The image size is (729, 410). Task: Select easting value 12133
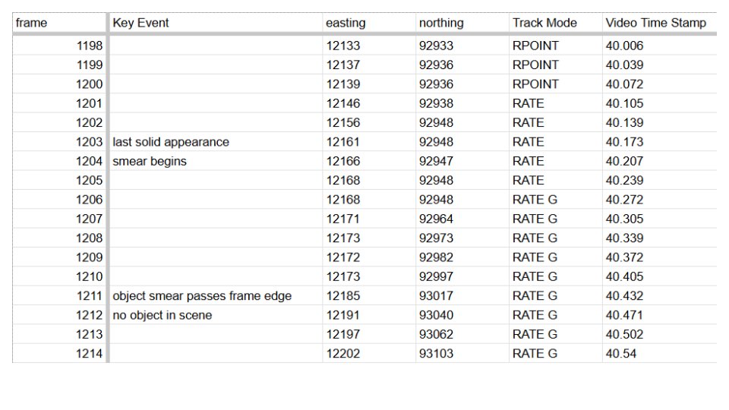(x=369, y=46)
